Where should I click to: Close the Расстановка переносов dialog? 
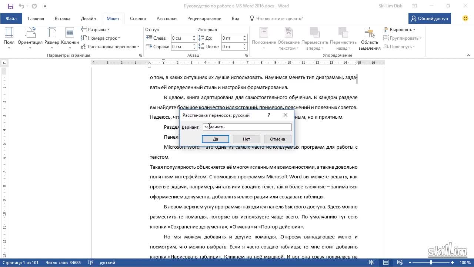tap(286, 115)
